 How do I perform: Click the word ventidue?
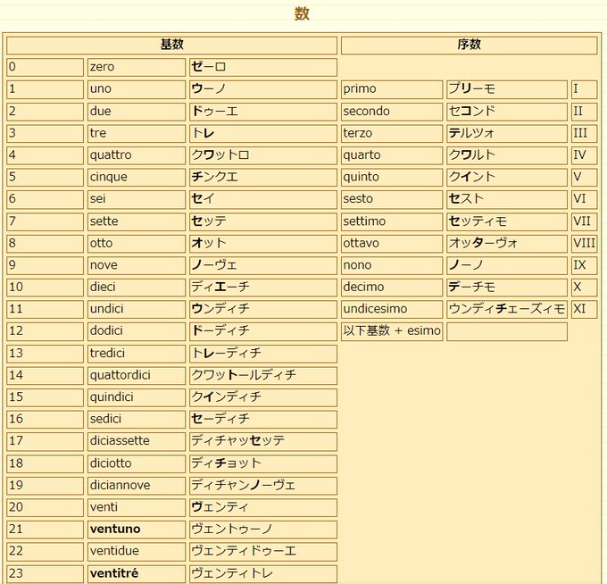pyautogui.click(x=114, y=551)
